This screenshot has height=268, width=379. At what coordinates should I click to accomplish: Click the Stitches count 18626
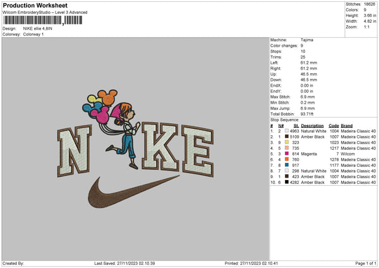[370, 4]
